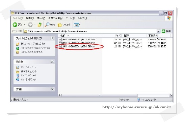
Task: Open the Back history dropdown arrow
Action: point(25,25)
